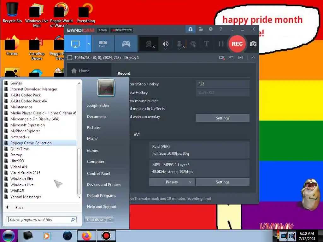Viewport: 323px width, 242px height.
Task: Click the pause icon in Bandicam toolbar
Action: point(221,44)
